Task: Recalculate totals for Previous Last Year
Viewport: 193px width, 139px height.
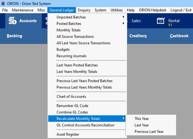Action: coord(151,132)
